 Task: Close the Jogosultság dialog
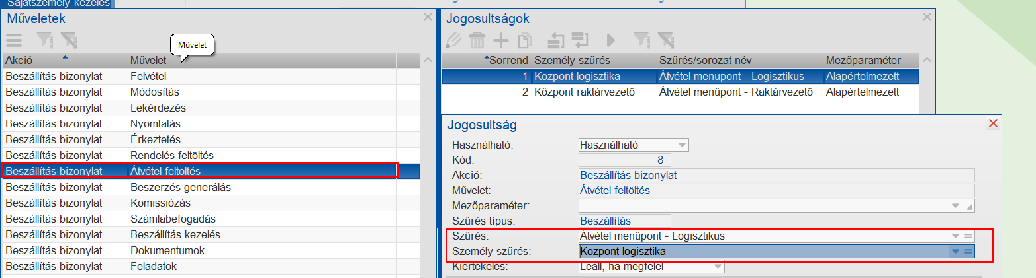click(992, 123)
